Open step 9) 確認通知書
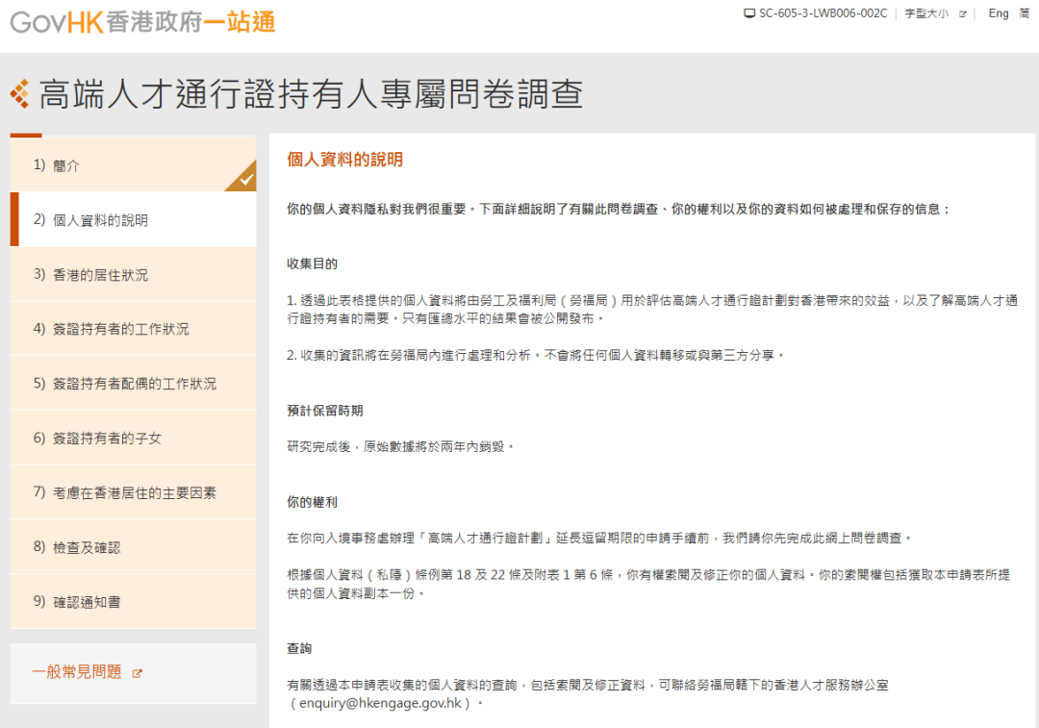Screen dimensions: 1039x728 pyautogui.click(x=133, y=601)
